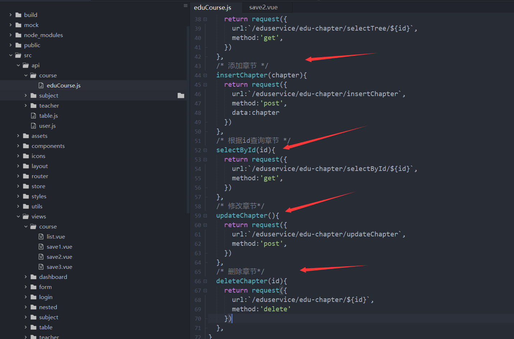Screen dimensions: 514x339
Task: Place cursor on insertChapter function name
Action: (x=242, y=75)
